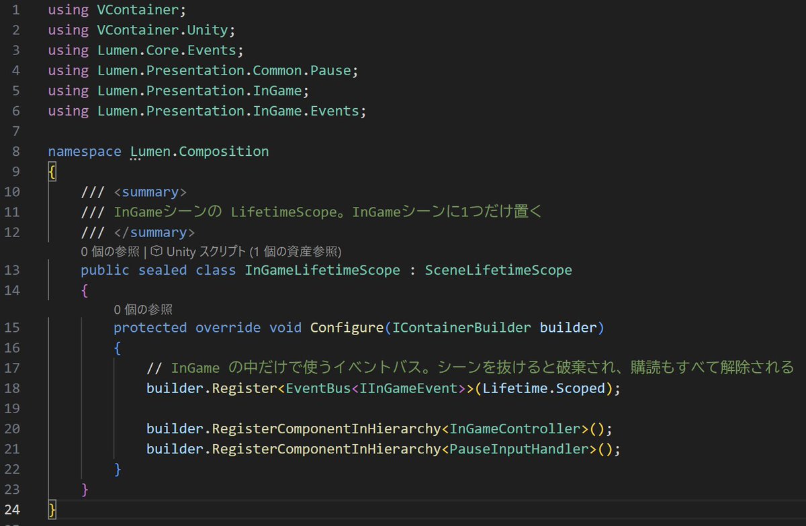The image size is (806, 526).
Task: Click the base class "SceneLifetimeScope"
Action: pos(498,270)
